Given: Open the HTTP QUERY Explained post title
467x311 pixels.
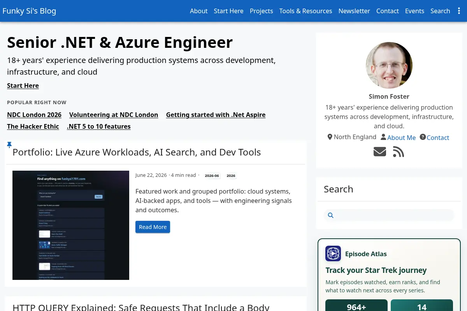Looking at the screenshot, I should click(x=141, y=308).
